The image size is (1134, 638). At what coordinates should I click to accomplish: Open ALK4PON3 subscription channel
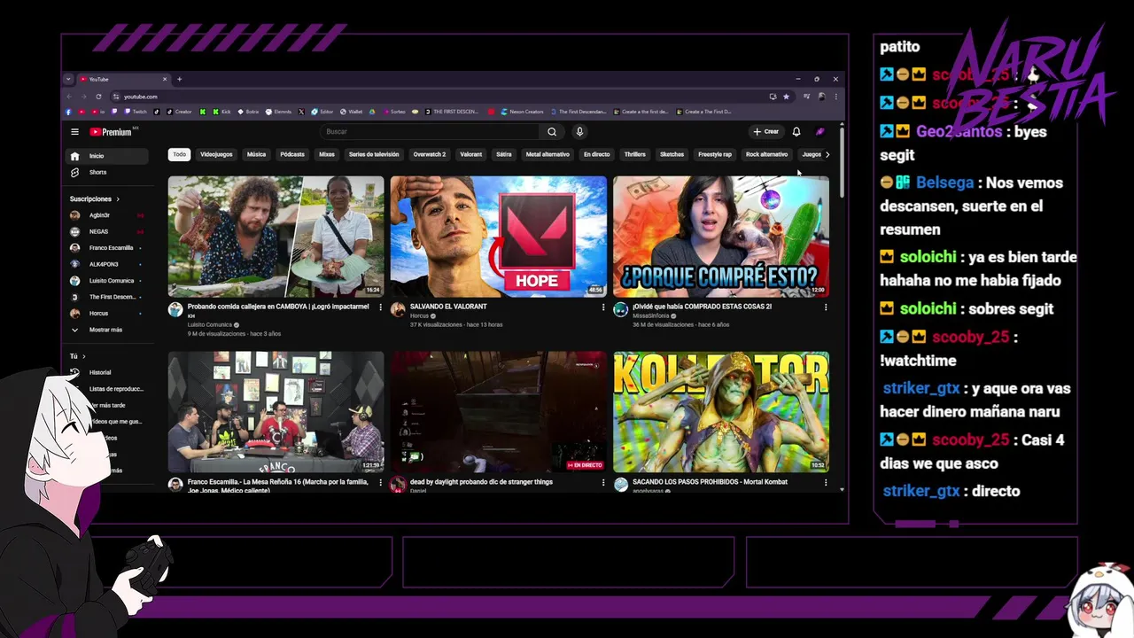[108, 264]
